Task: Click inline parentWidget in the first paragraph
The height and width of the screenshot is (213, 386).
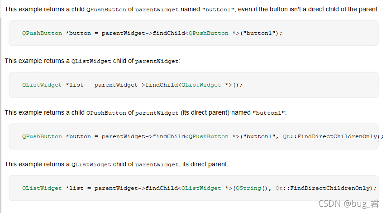Action: pyautogui.click(x=157, y=10)
